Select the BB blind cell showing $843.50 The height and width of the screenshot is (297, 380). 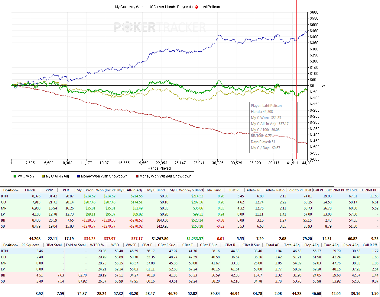[x=163, y=220]
